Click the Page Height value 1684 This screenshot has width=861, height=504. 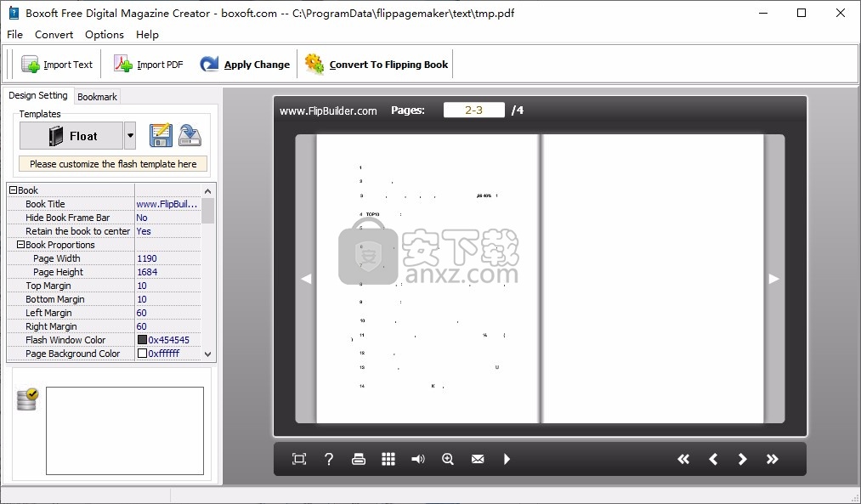(167, 272)
